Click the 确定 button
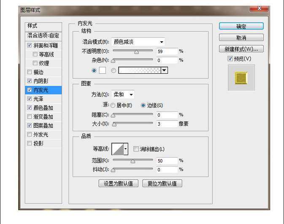Viewport: 284px width, 224px height. [241, 26]
